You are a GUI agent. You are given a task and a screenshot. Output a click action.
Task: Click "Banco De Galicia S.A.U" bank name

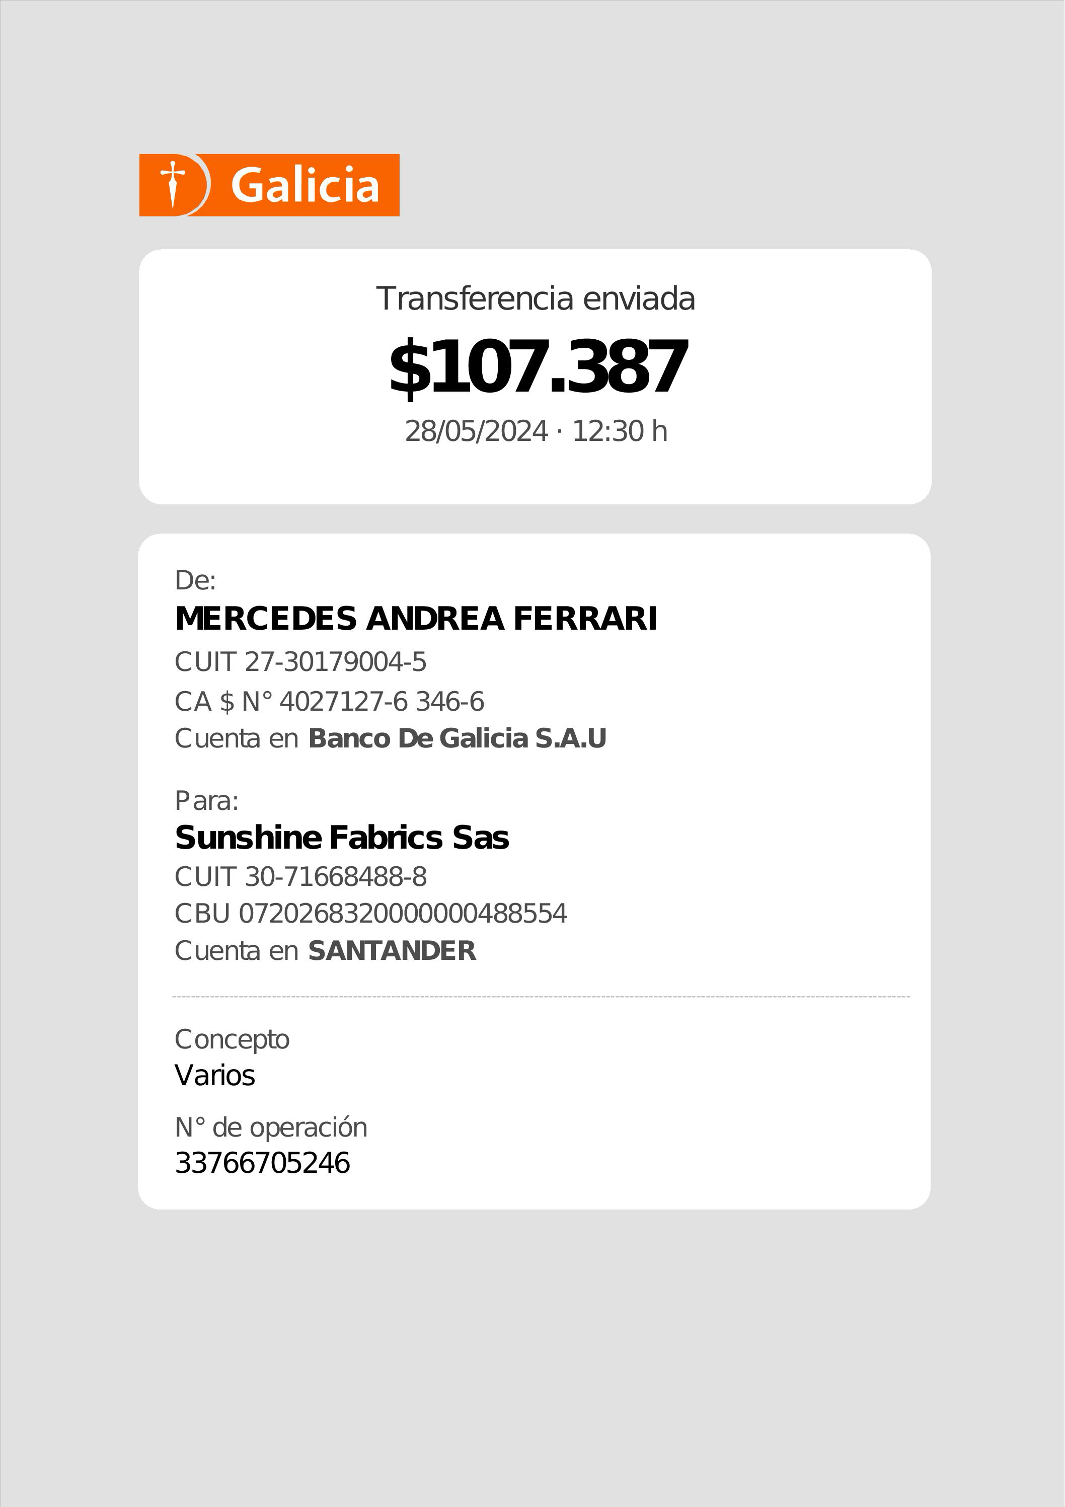pyautogui.click(x=457, y=738)
